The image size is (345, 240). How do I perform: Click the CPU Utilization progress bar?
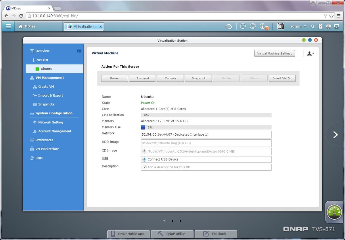[x=206, y=115]
